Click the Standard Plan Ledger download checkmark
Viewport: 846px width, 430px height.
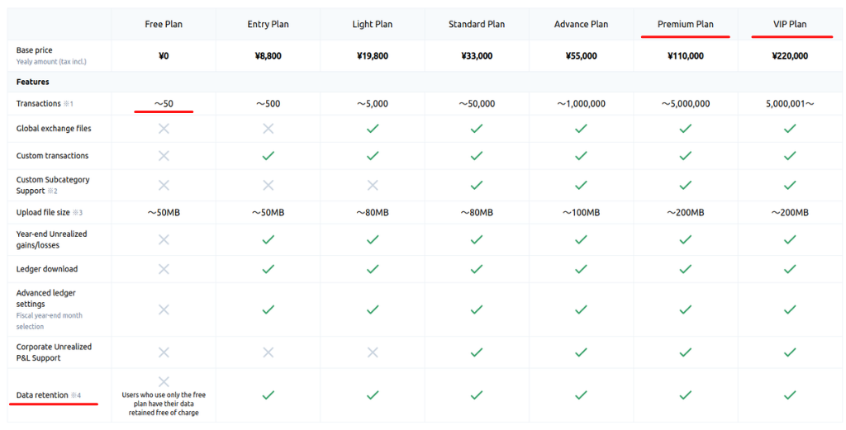[477, 269]
